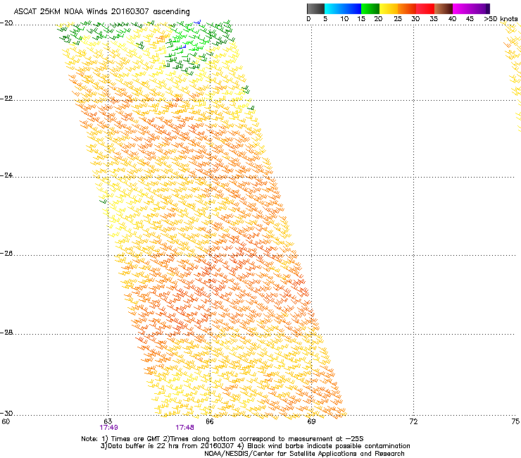This screenshot has width=521, height=458.
Task: Click the yellow 20-25 knots legend segment
Action: pyautogui.click(x=389, y=8)
